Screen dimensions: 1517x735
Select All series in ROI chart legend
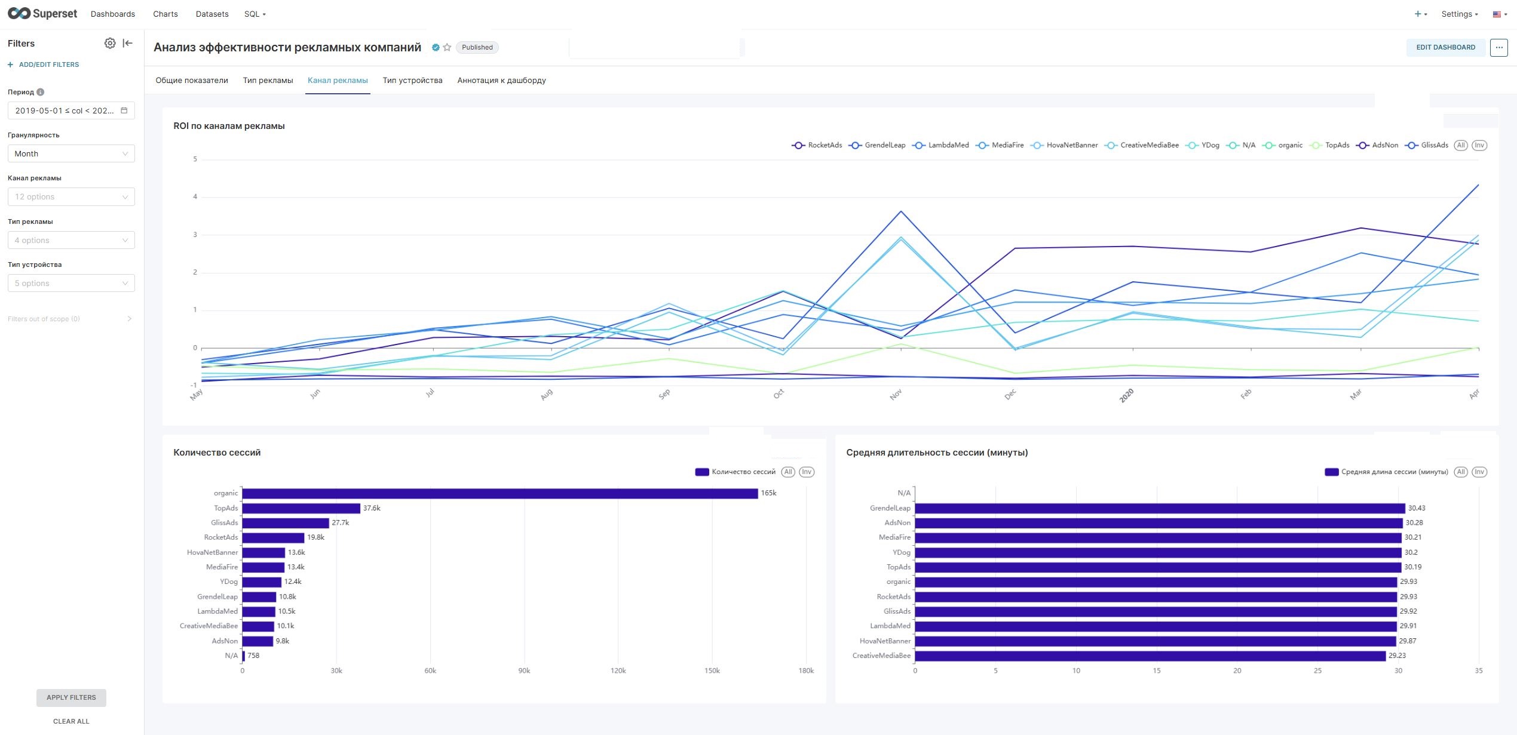coord(1460,145)
